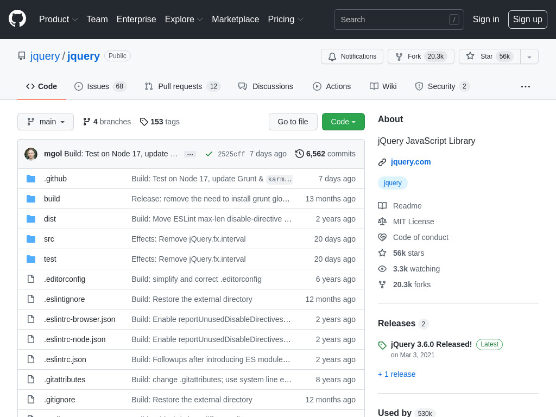Open the green Code dropdown button
556x417 pixels.
point(343,122)
